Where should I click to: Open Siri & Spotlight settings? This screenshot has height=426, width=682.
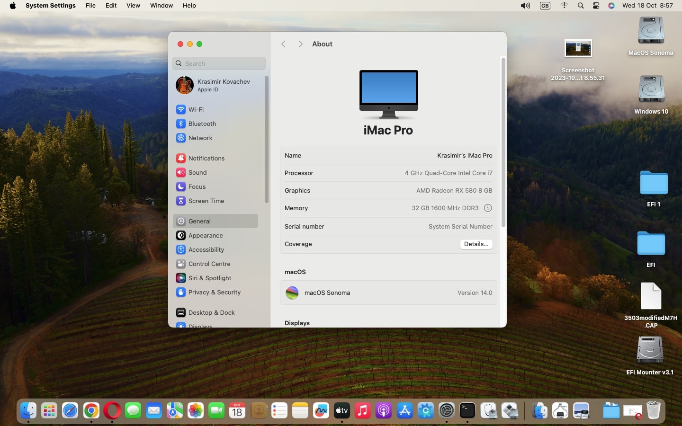pyautogui.click(x=215, y=278)
